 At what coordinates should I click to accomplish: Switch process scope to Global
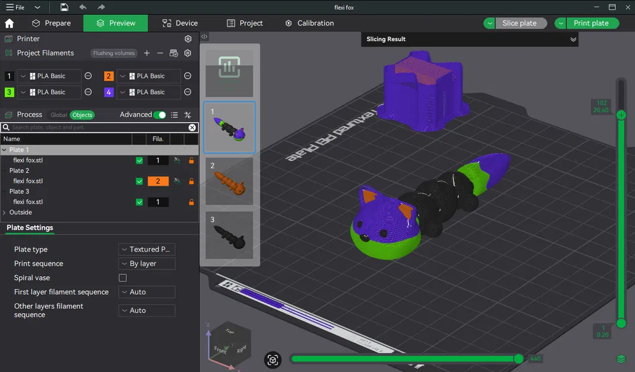click(x=59, y=115)
